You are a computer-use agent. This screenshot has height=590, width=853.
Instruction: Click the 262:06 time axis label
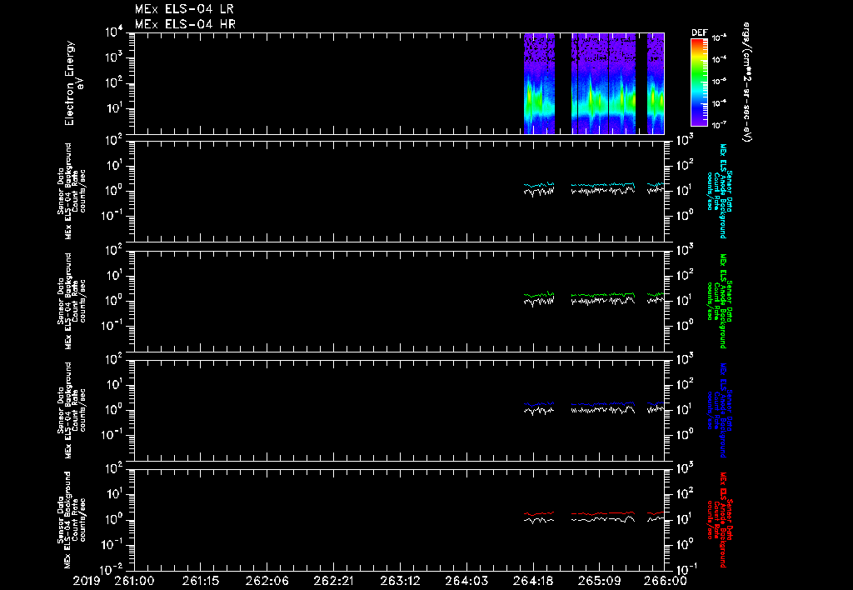tap(267, 582)
